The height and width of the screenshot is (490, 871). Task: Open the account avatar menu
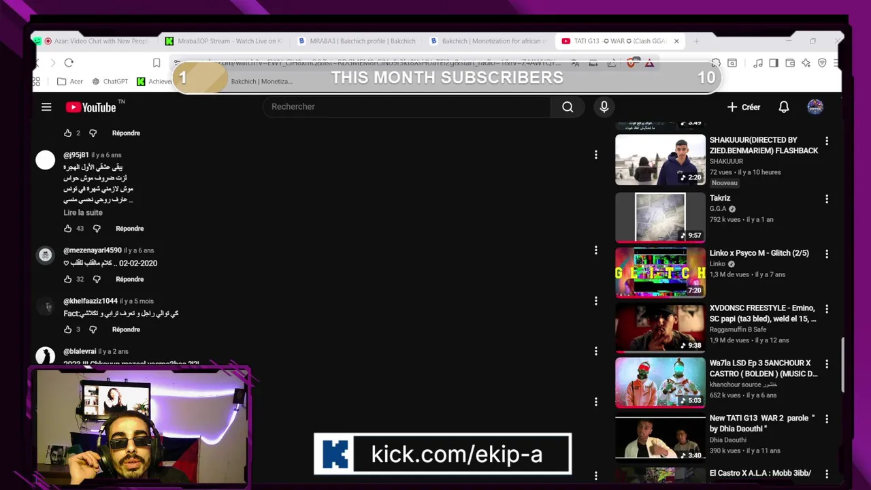pos(815,107)
